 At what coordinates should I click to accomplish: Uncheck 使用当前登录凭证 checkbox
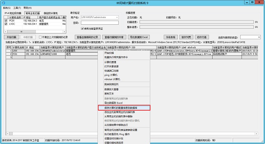tap(82, 29)
